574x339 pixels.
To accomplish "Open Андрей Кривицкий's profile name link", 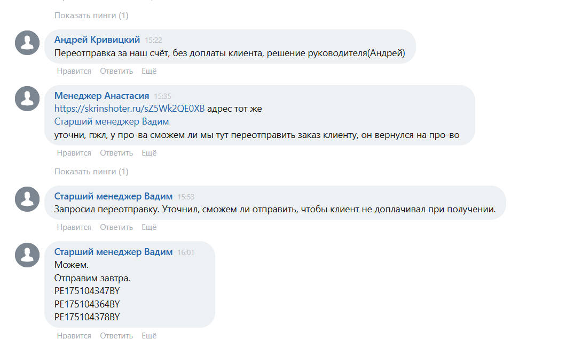I will tap(97, 40).
